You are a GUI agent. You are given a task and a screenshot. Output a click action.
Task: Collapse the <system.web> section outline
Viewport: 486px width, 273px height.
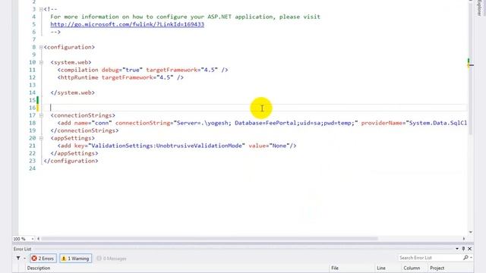click(x=41, y=62)
